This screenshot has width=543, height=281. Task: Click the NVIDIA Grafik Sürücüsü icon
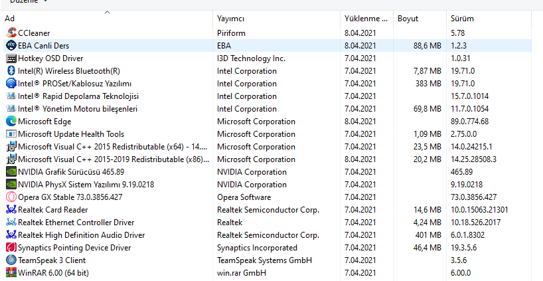point(11,172)
